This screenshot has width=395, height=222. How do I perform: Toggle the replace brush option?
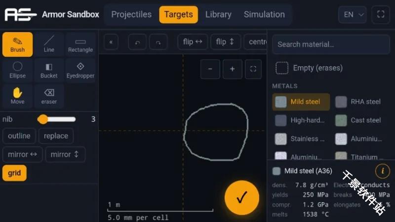(56, 136)
